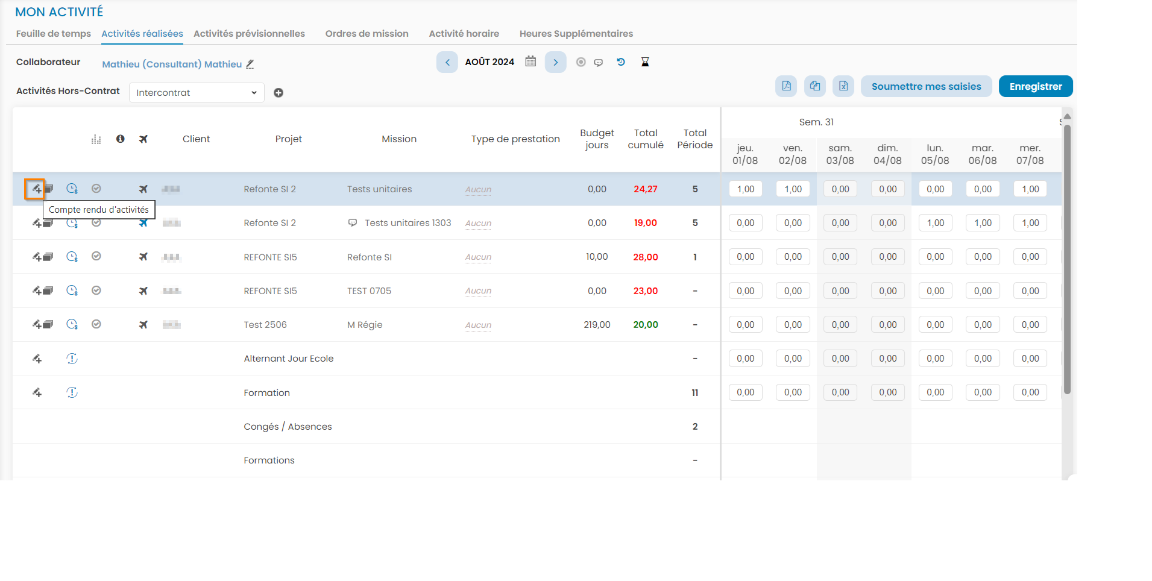Go to next month with right chevron

pyautogui.click(x=555, y=62)
